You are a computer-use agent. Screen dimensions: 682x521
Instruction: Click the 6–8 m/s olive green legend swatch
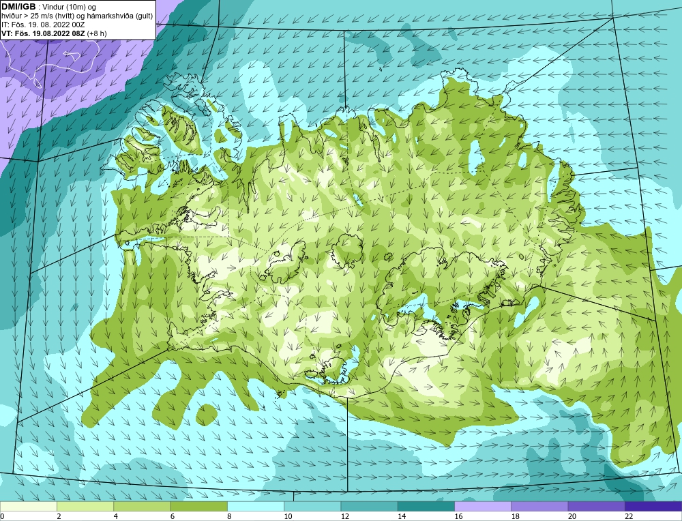(198, 506)
